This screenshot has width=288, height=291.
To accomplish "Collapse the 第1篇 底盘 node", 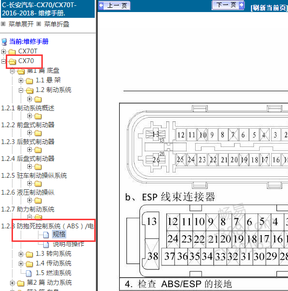I will pyautogui.click(x=12, y=71).
